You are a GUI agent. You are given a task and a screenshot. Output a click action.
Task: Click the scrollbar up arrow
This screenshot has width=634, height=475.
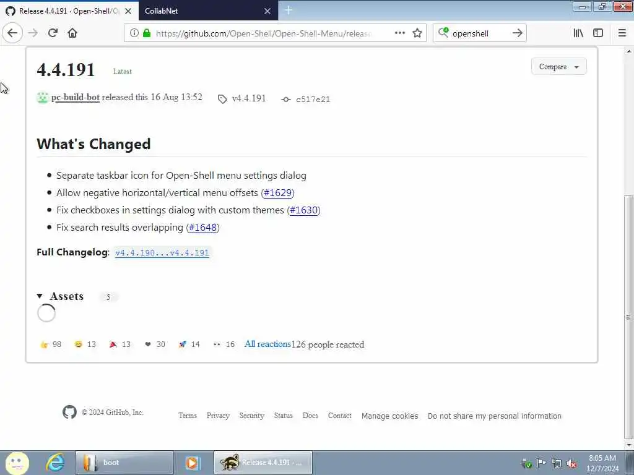[x=628, y=51]
